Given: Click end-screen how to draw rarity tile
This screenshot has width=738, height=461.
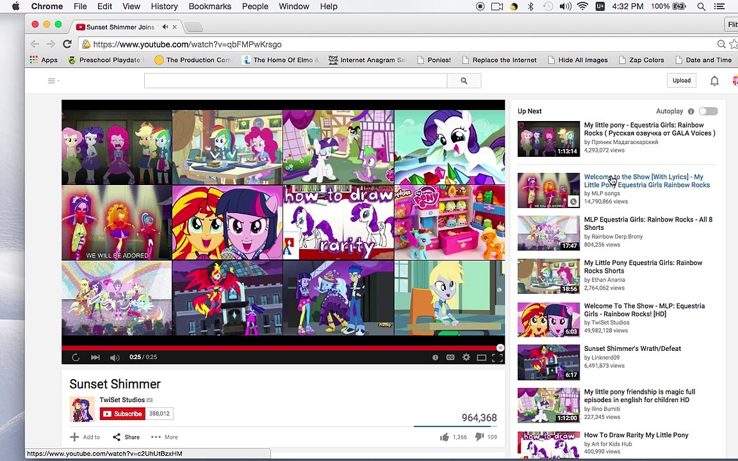Looking at the screenshot, I should tap(338, 223).
